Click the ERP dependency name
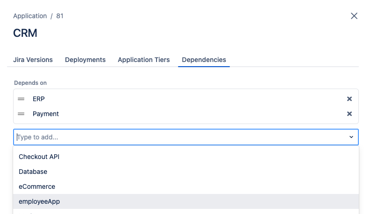The width and height of the screenshot is (371, 214). pyautogui.click(x=39, y=99)
